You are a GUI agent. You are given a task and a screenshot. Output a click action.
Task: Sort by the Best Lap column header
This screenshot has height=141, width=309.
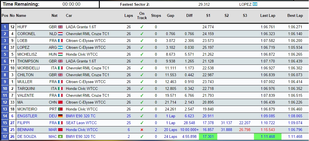[295, 16]
